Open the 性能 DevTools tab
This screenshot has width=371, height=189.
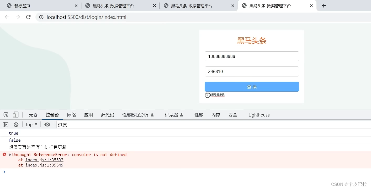click(x=199, y=115)
